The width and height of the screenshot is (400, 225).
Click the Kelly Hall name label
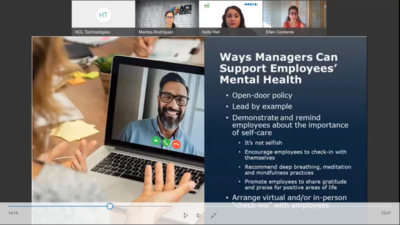211,32
